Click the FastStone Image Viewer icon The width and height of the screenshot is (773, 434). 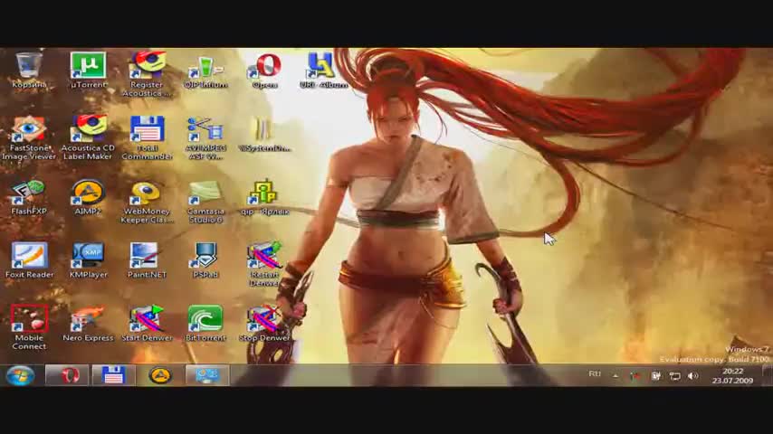click(x=29, y=131)
